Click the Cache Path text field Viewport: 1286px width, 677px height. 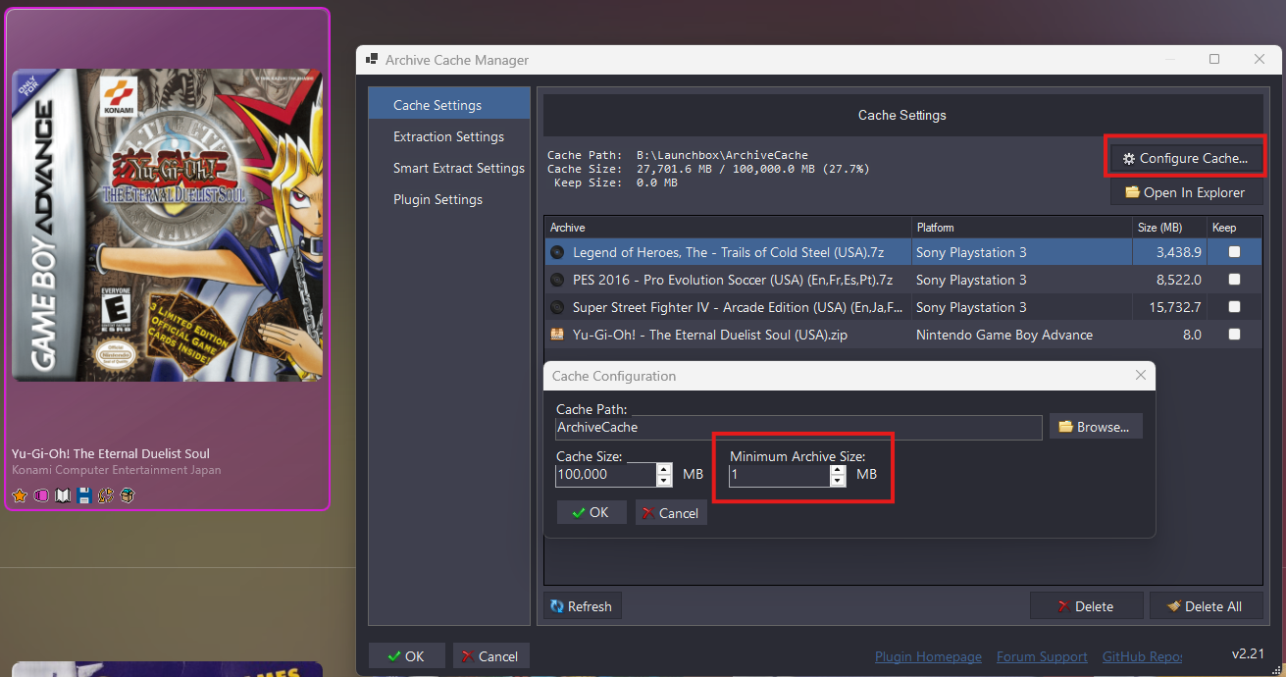tap(798, 427)
